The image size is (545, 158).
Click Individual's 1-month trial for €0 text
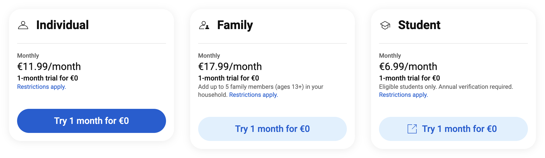click(47, 78)
